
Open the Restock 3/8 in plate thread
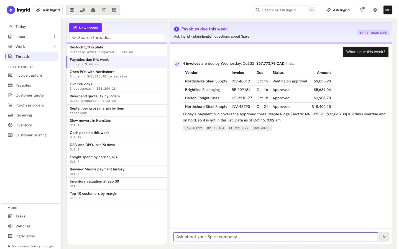pos(117,50)
